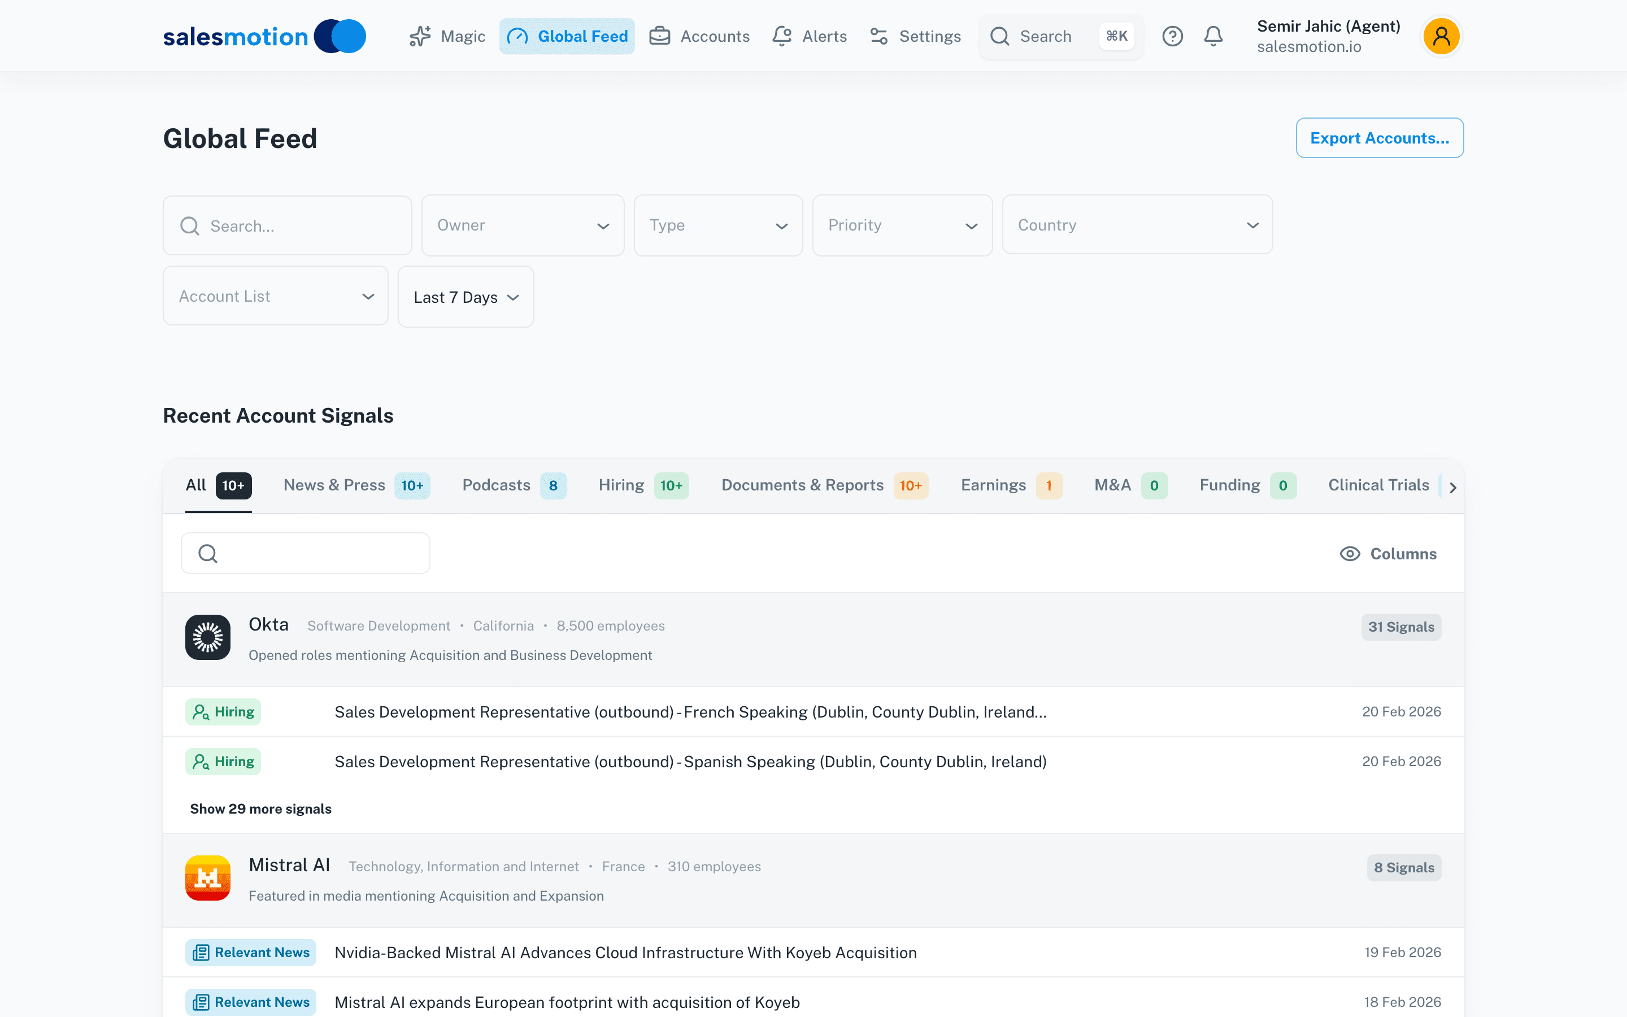The image size is (1627, 1017).
Task: Click magnifier icon in filter Search field
Action: [x=190, y=226]
